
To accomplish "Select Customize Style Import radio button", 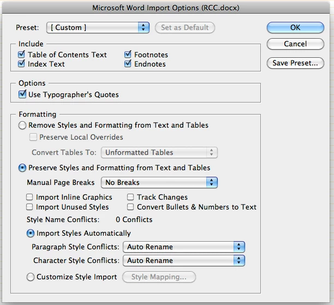I will 31,277.
